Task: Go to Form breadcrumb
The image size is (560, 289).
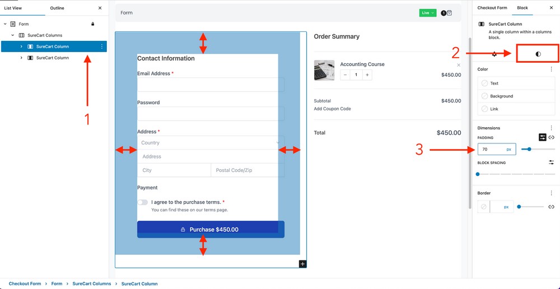Action: point(57,283)
